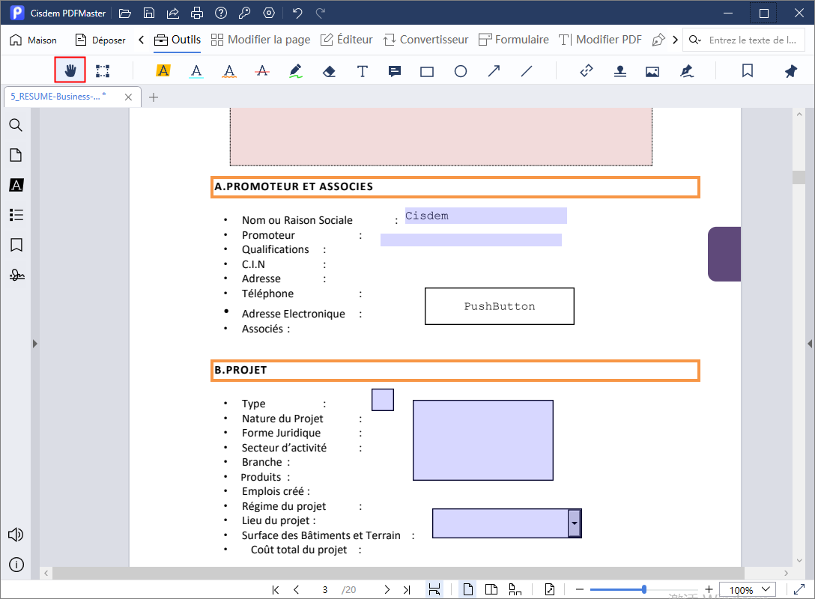This screenshot has width=815, height=599.
Task: Open the Maison home tab
Action: (33, 40)
